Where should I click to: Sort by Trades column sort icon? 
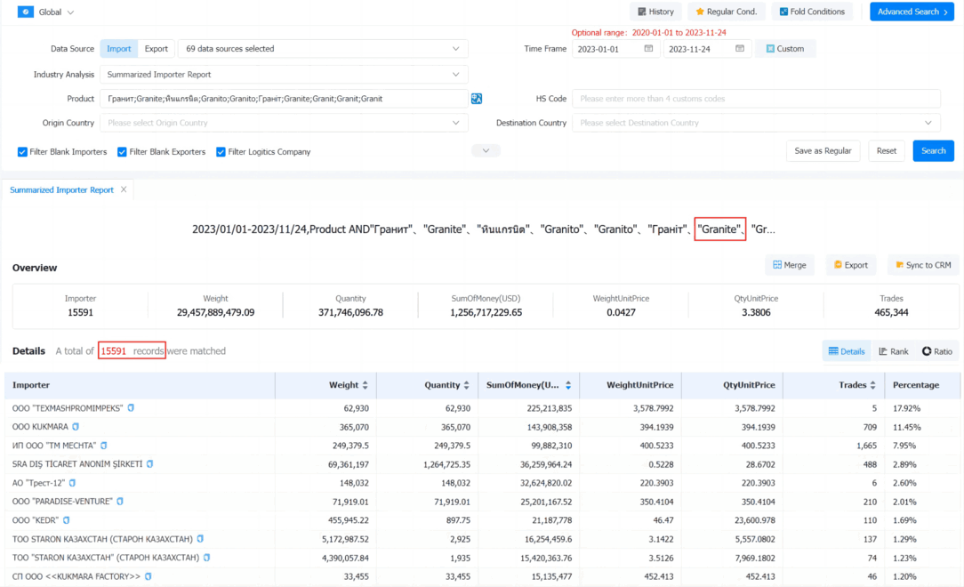872,385
